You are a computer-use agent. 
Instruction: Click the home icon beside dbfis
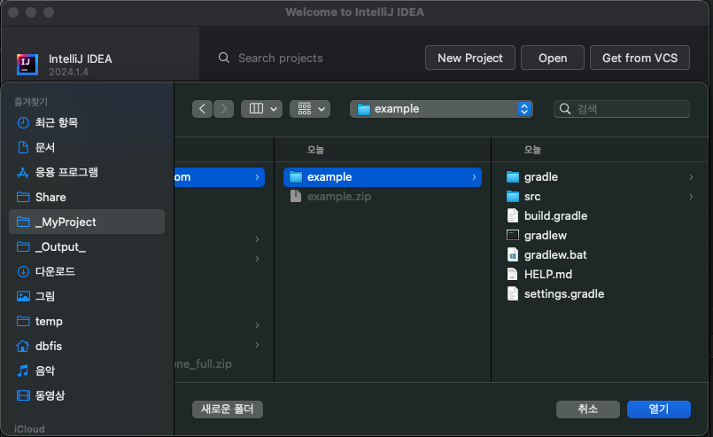pos(23,346)
